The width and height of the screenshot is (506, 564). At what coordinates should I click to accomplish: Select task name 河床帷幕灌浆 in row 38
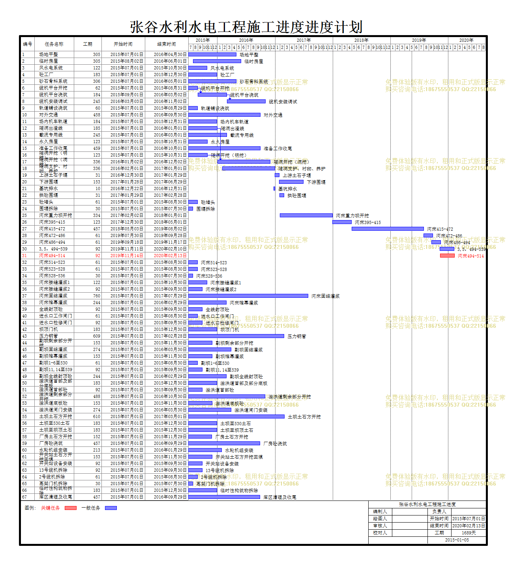(x=53, y=303)
